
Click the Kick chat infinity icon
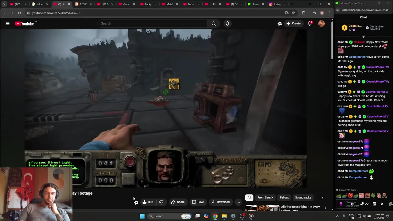[x=366, y=204]
